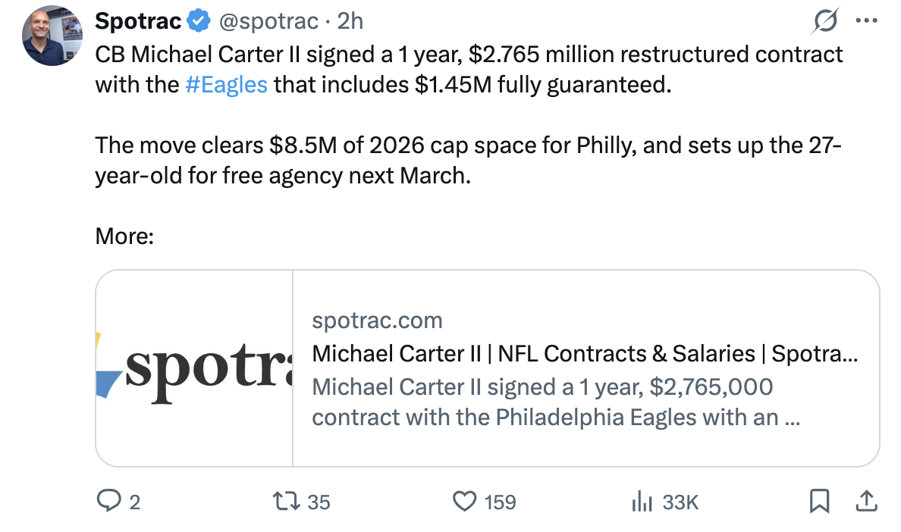Screen dimensions: 901x532
Task: Click the blue verified badge
Action: click(x=199, y=21)
